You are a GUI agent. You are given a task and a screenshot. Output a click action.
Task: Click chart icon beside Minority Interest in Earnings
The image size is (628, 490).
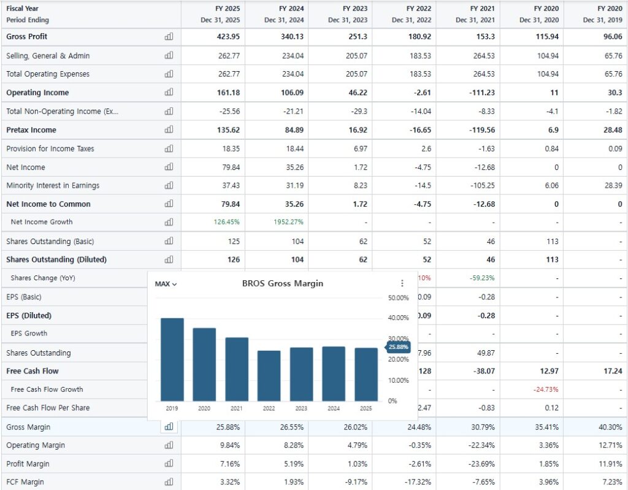(169, 185)
